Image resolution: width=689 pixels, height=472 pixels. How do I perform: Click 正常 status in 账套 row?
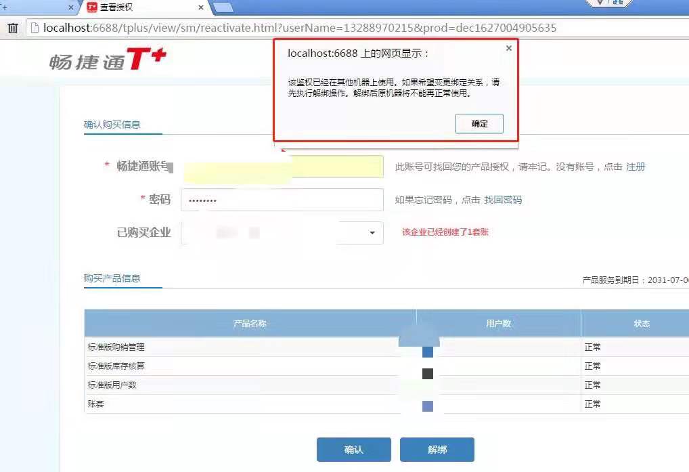coord(592,404)
